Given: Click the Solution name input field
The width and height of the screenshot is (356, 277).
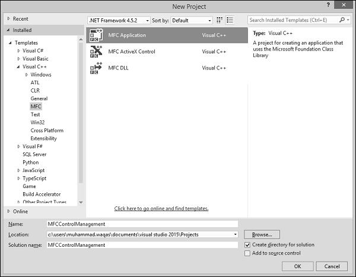Looking at the screenshot, I should point(142,245).
